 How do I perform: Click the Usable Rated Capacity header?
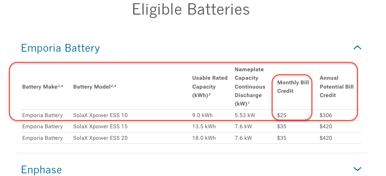tap(210, 87)
